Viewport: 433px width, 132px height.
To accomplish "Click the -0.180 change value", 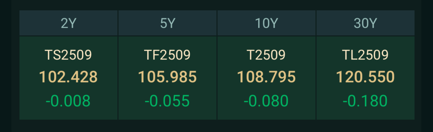I will tap(365, 101).
